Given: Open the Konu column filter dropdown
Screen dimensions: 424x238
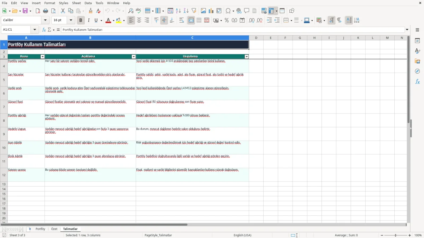Looking at the screenshot, I should [x=42, y=56].
